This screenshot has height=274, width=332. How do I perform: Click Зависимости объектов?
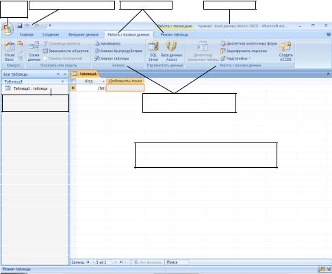click(x=66, y=51)
